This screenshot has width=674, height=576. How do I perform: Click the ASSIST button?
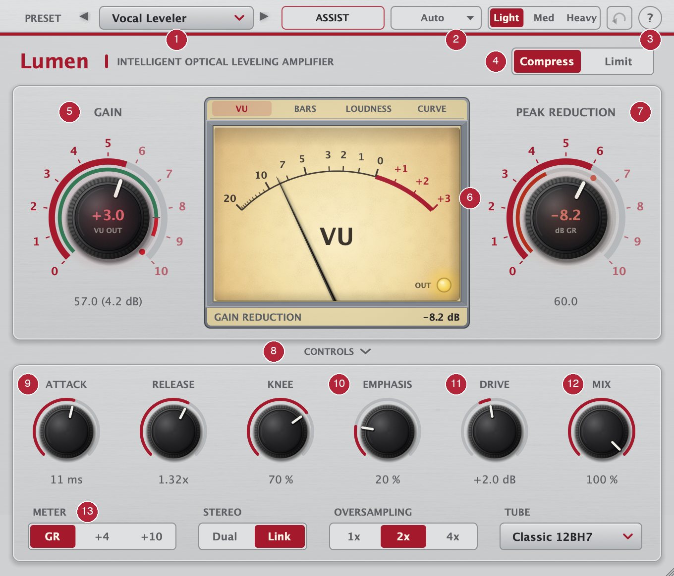point(333,18)
